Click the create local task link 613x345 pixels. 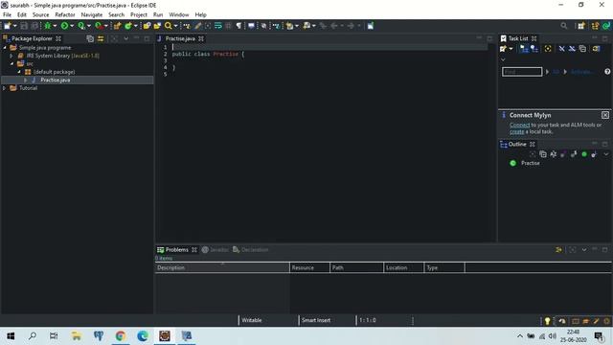click(x=516, y=131)
